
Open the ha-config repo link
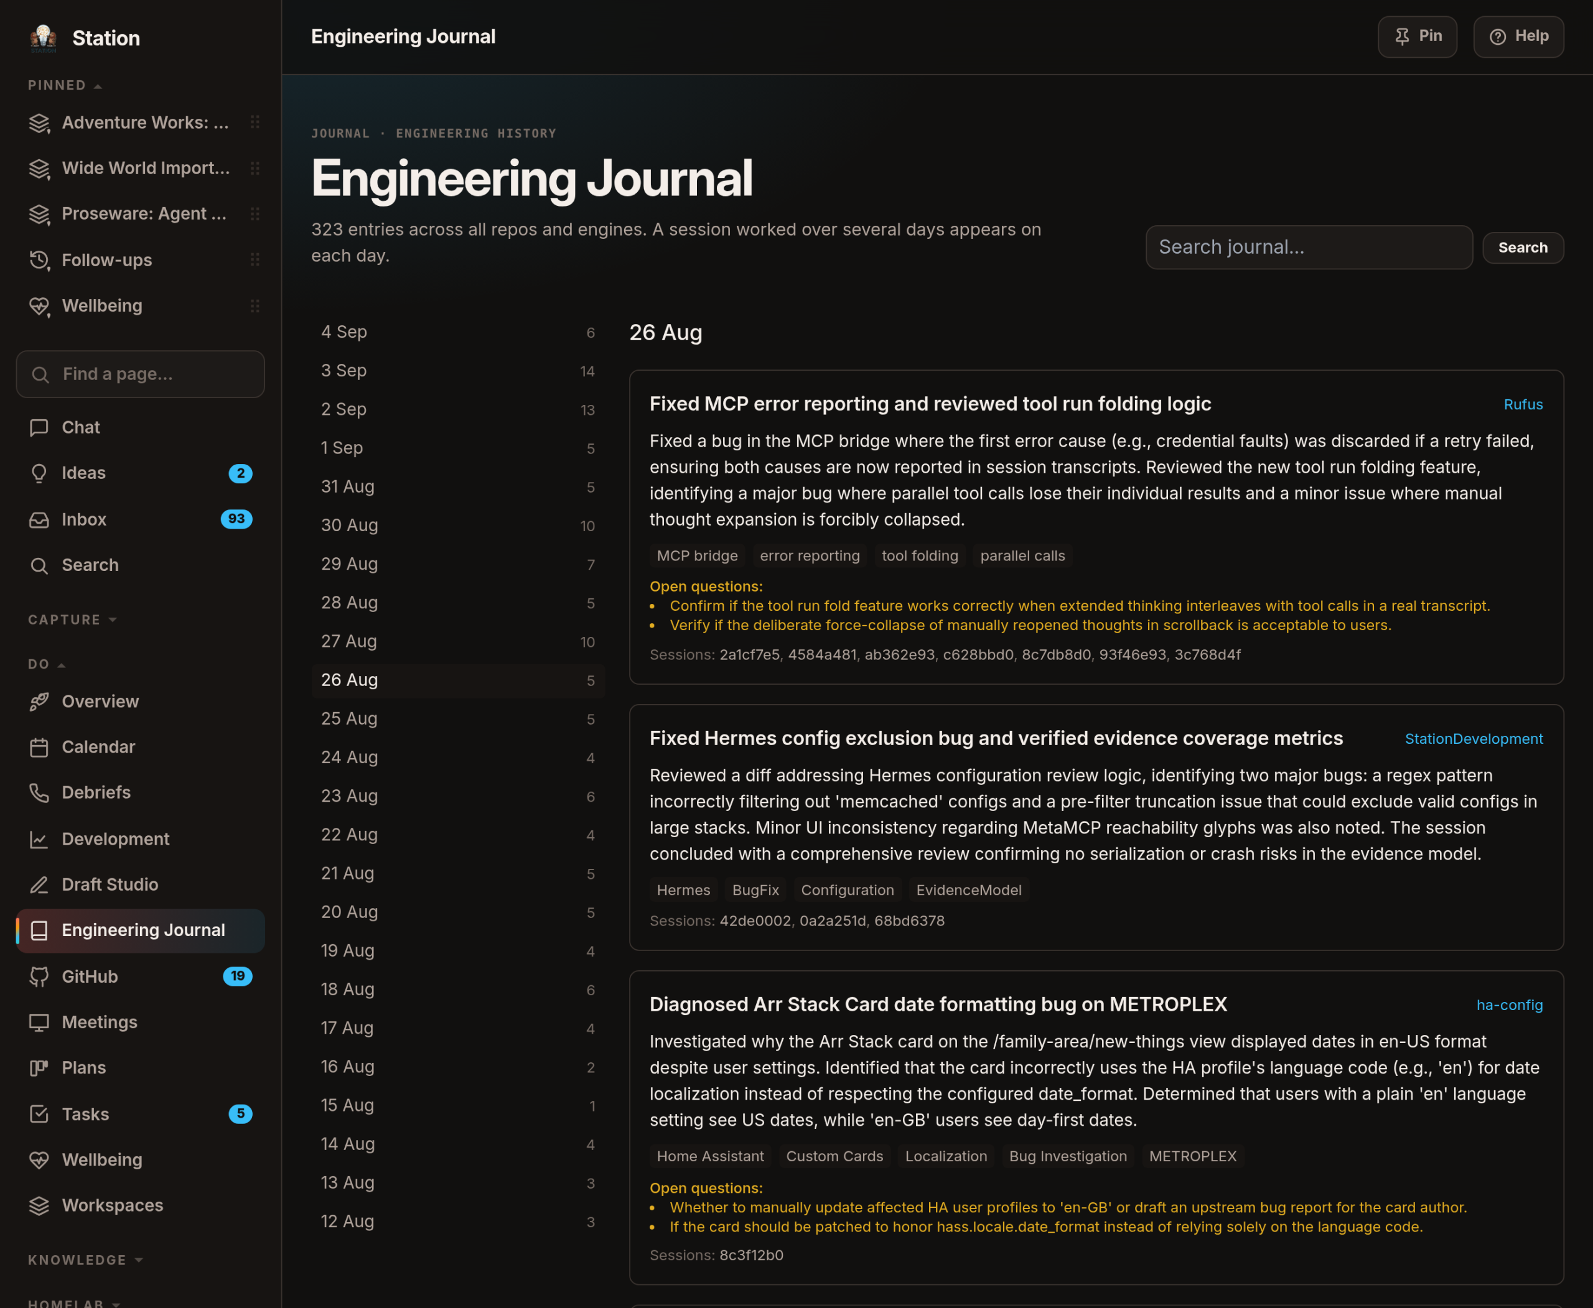pyautogui.click(x=1510, y=1005)
